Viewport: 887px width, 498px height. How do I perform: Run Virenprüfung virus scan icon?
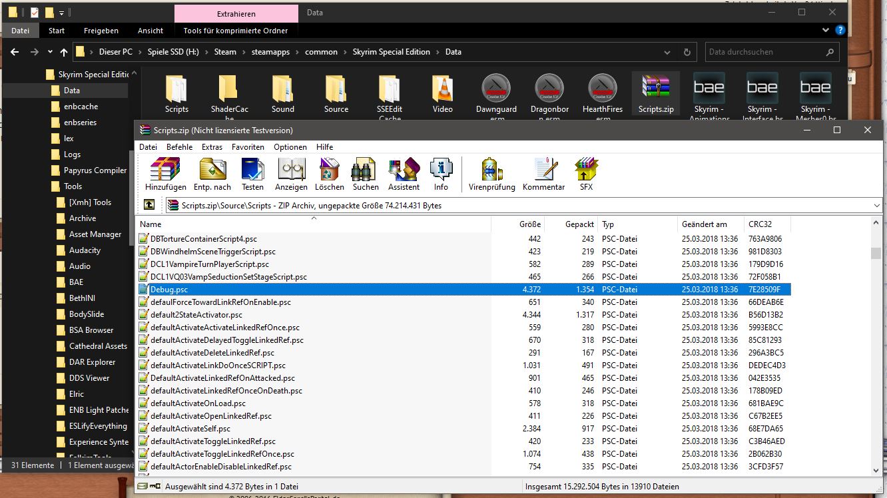tap(491, 174)
